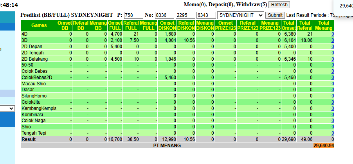
Task: Open Macau Shio row Total Menang link
Action: 333,84
